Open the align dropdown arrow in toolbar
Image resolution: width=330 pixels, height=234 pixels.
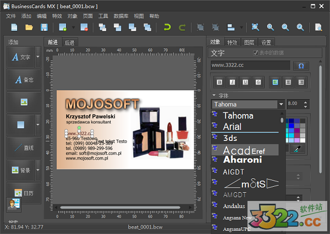coord(241,28)
